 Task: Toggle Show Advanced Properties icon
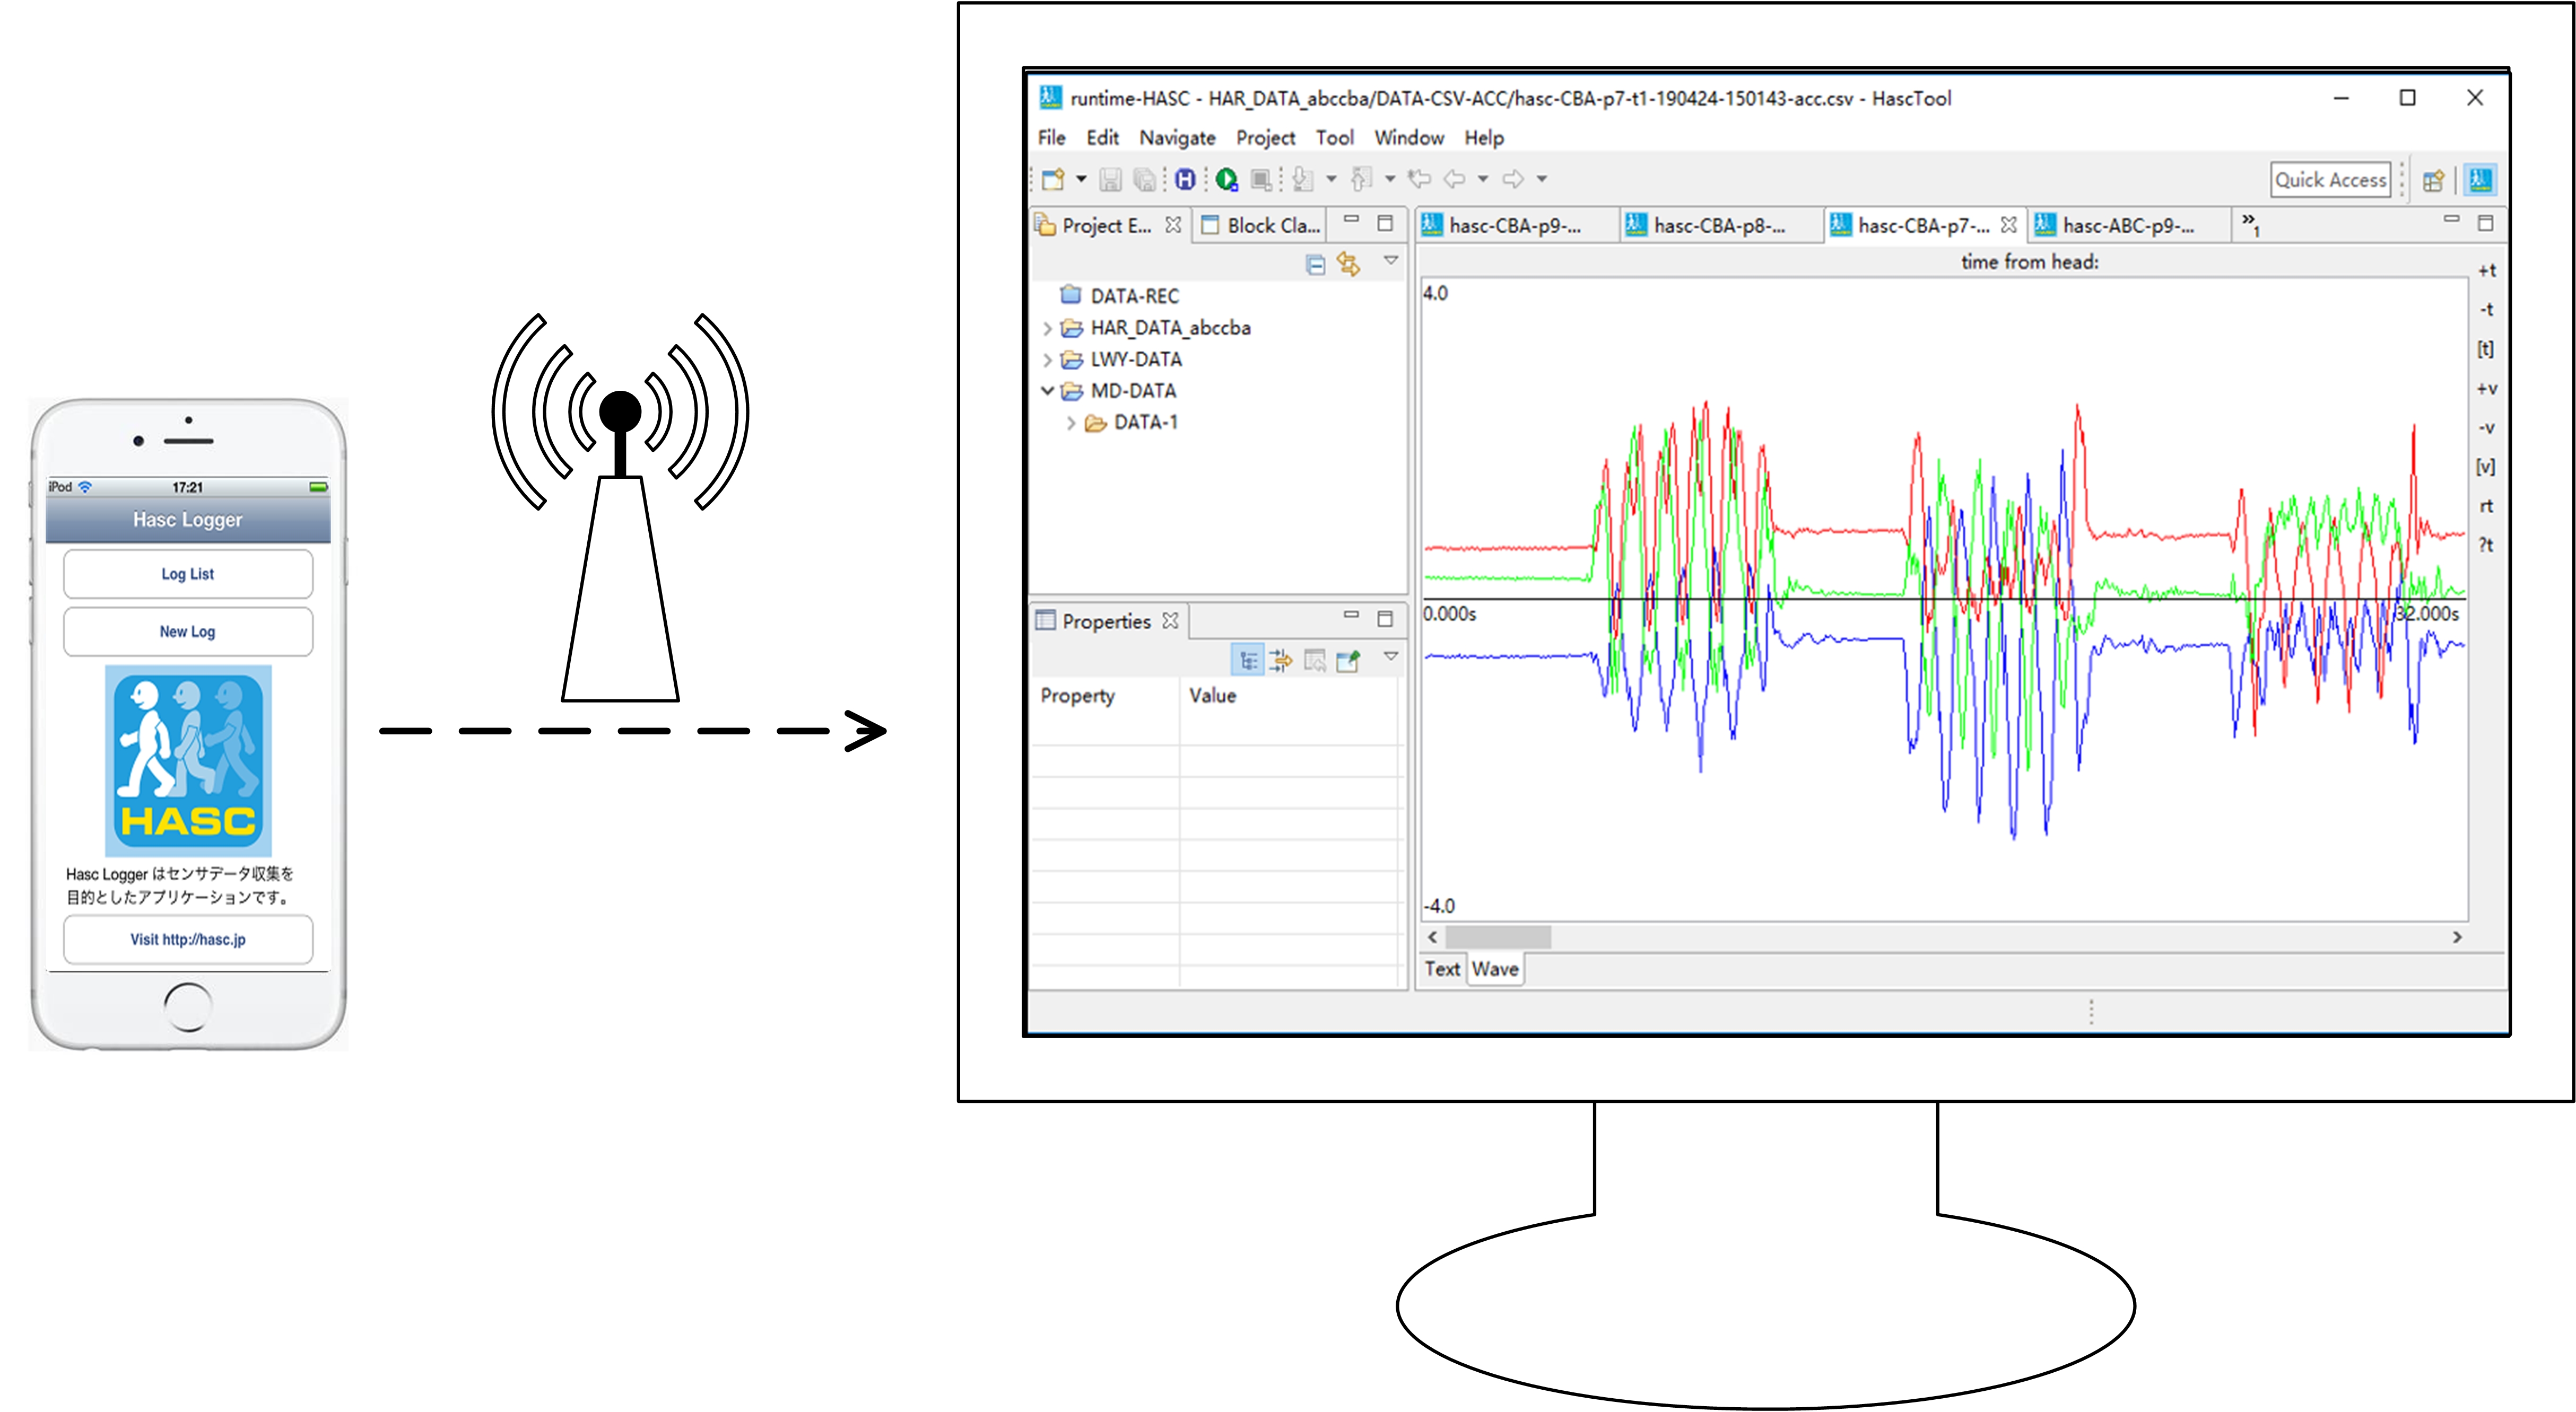point(1281,661)
